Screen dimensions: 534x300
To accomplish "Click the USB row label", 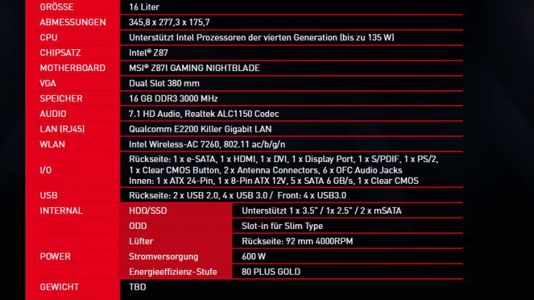I will 49,195.
